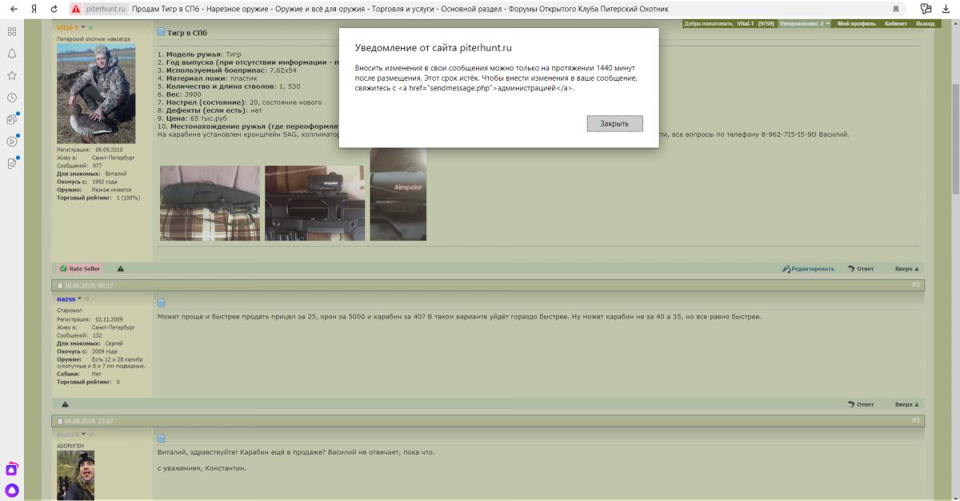Open the tab grid icon in sidebar
Image resolution: width=960 pixels, height=501 pixels.
coord(12,31)
